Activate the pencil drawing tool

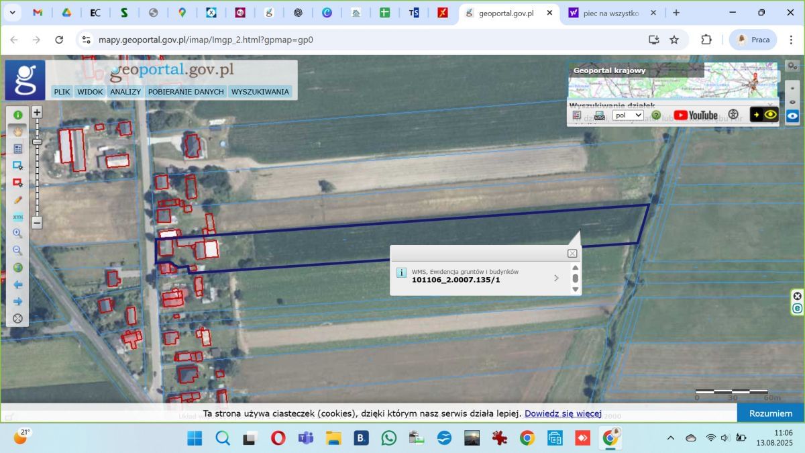pos(17,199)
